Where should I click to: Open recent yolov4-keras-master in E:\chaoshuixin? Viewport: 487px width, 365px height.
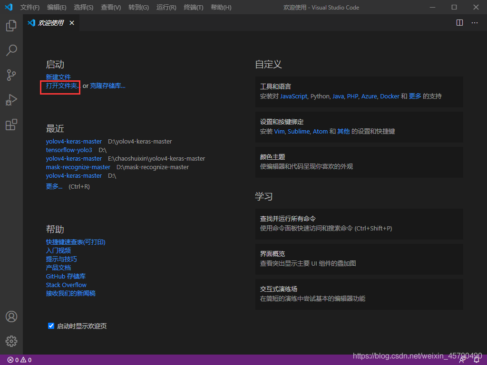(x=74, y=159)
